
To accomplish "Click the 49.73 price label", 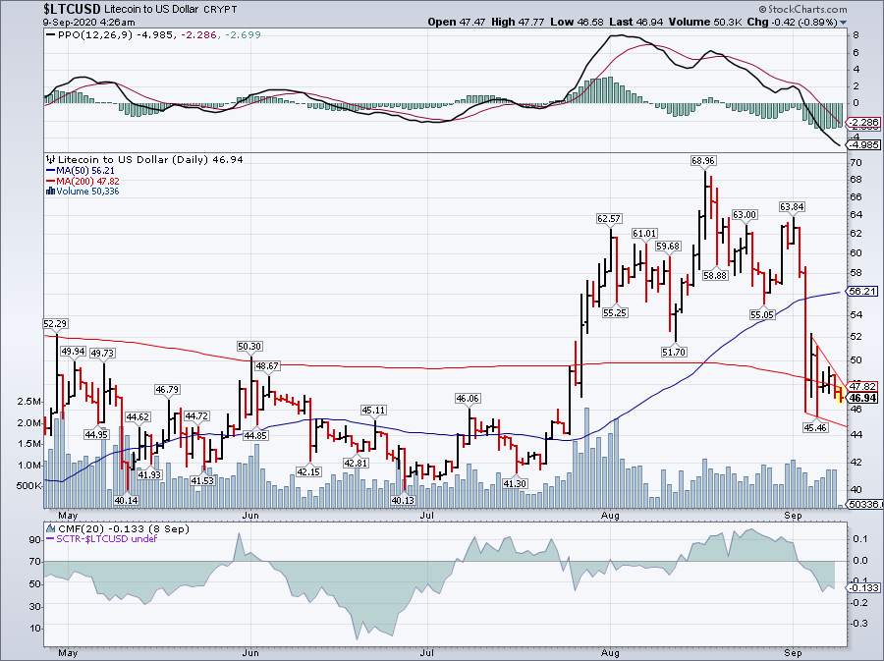I will pos(102,354).
